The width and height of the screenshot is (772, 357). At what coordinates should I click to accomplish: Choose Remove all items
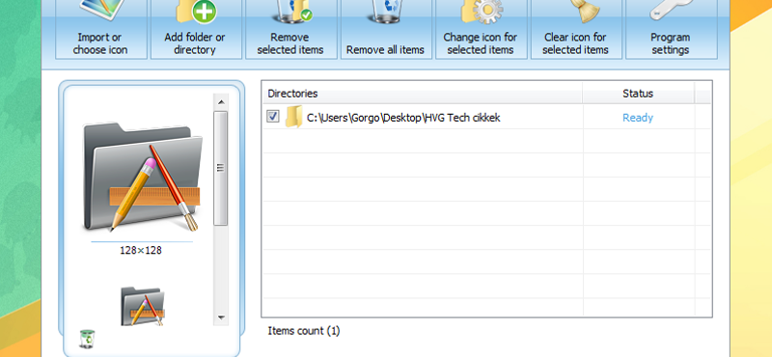(386, 30)
